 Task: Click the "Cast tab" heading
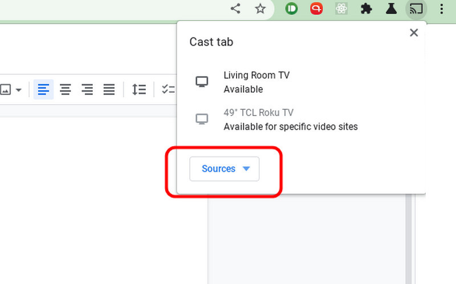211,42
